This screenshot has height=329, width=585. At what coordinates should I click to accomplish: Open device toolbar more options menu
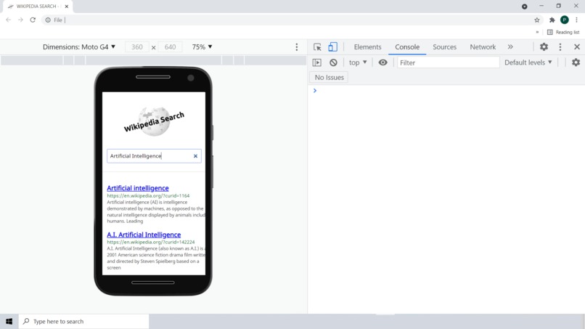[297, 47]
